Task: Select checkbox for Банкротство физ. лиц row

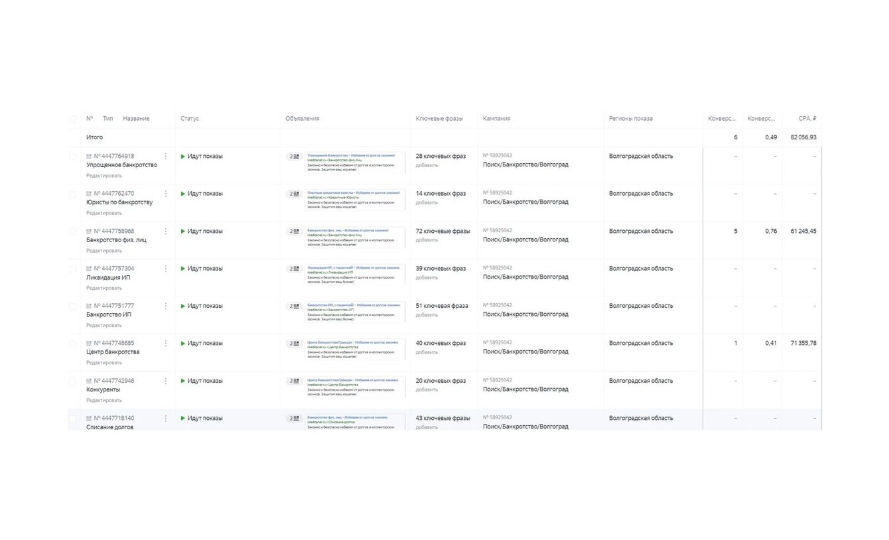Action: (x=72, y=232)
